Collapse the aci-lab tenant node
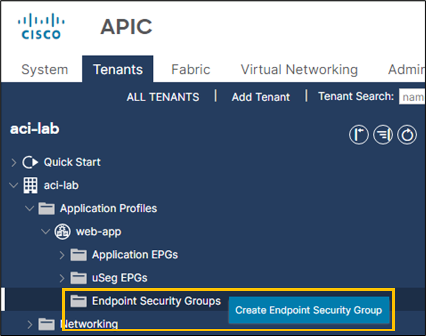Viewport: 426px width, 336px height. 13,185
